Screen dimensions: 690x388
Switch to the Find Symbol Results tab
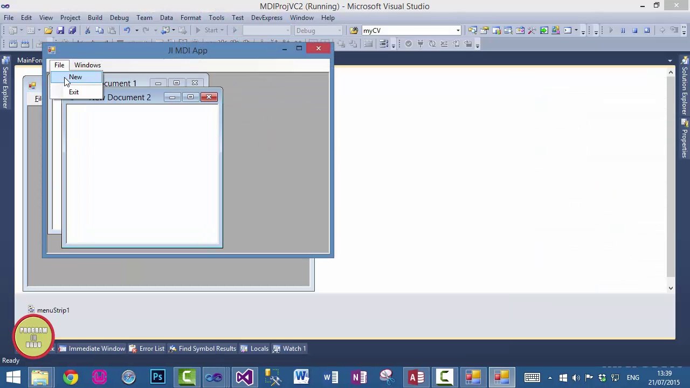[x=203, y=349]
